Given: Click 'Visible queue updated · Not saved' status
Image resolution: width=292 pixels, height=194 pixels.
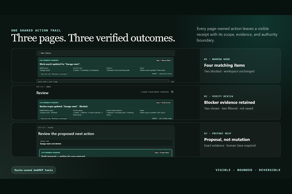Looking at the screenshot, I should (152, 113).
